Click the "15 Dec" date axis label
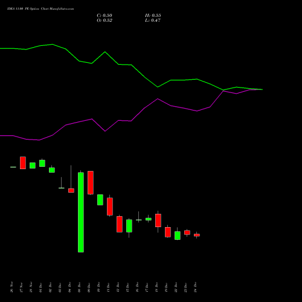 127,288
